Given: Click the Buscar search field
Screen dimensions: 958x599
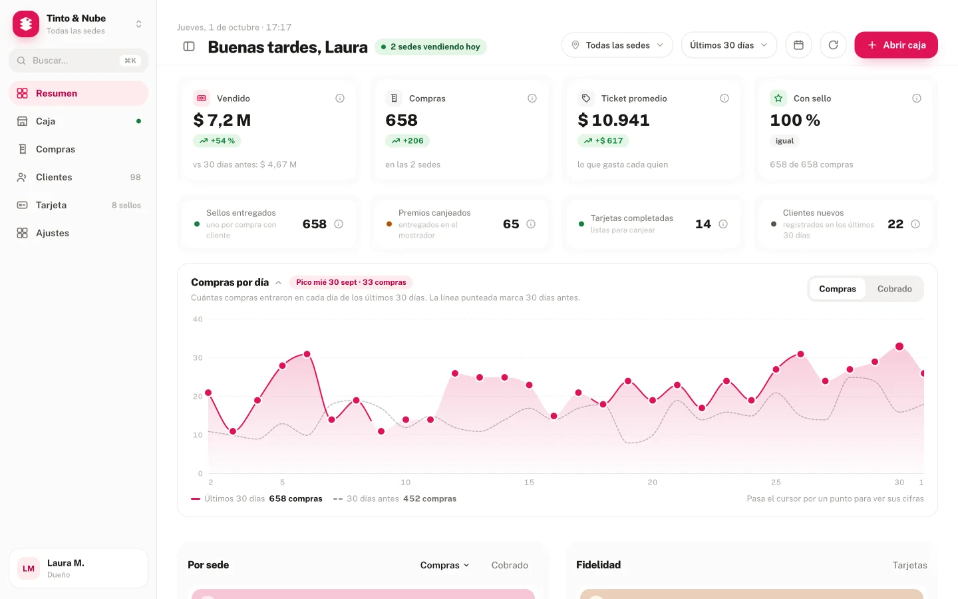Looking at the screenshot, I should [x=79, y=61].
